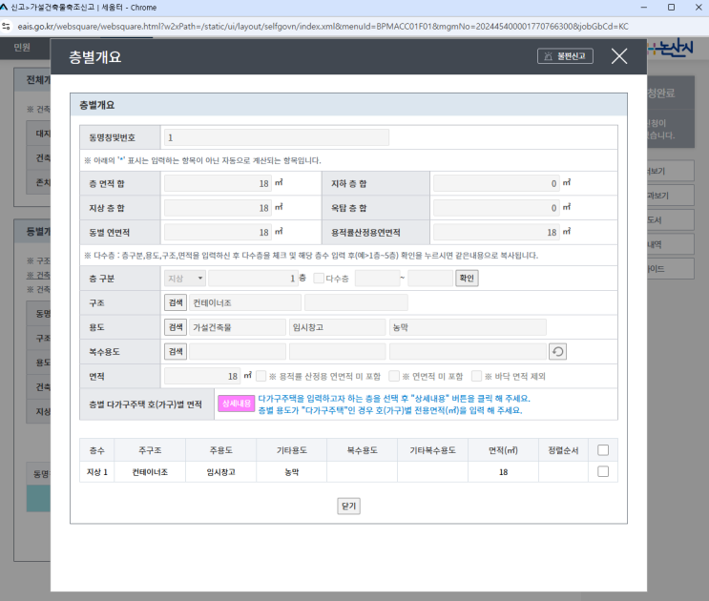The image size is (709, 601).
Task: Click the 지상 1 table cell
Action: (x=96, y=472)
